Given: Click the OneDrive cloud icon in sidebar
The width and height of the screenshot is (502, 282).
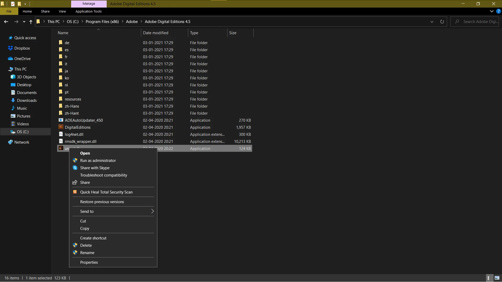Looking at the screenshot, I should [x=10, y=59].
